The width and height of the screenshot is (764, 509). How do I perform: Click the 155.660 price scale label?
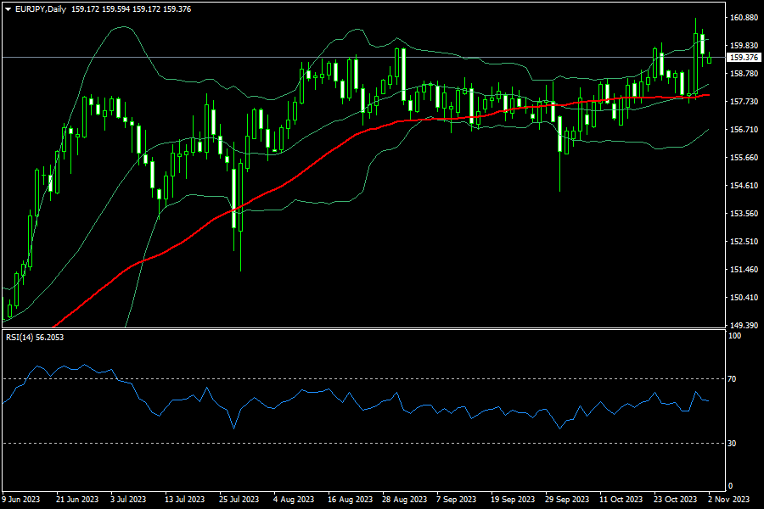point(744,157)
